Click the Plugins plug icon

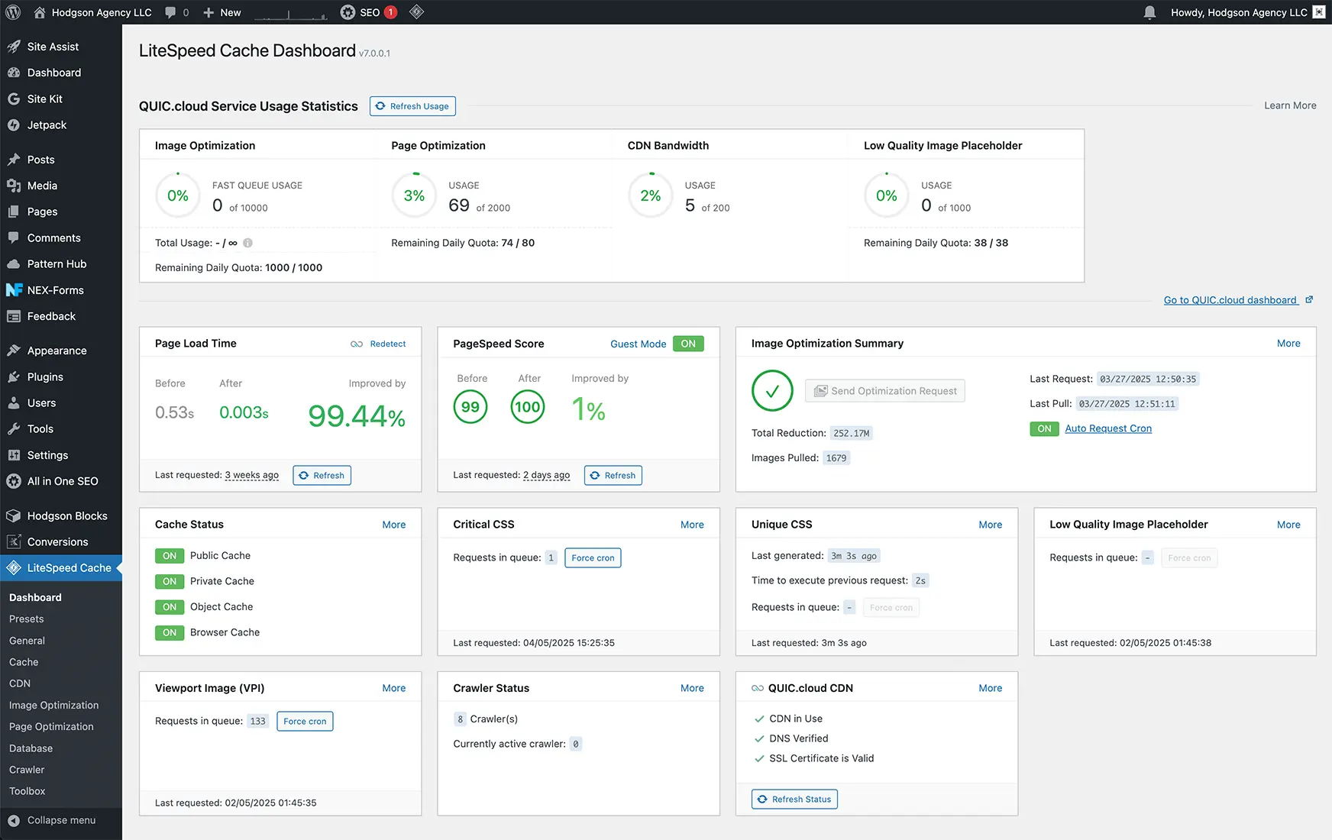[14, 376]
